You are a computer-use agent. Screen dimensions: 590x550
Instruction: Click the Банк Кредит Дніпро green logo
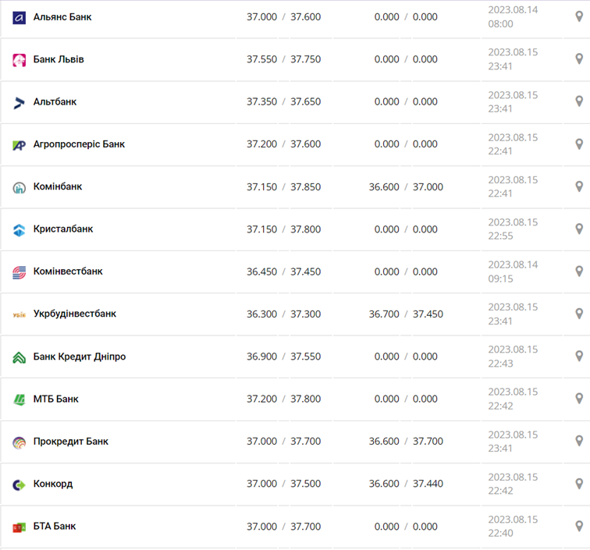[20, 357]
